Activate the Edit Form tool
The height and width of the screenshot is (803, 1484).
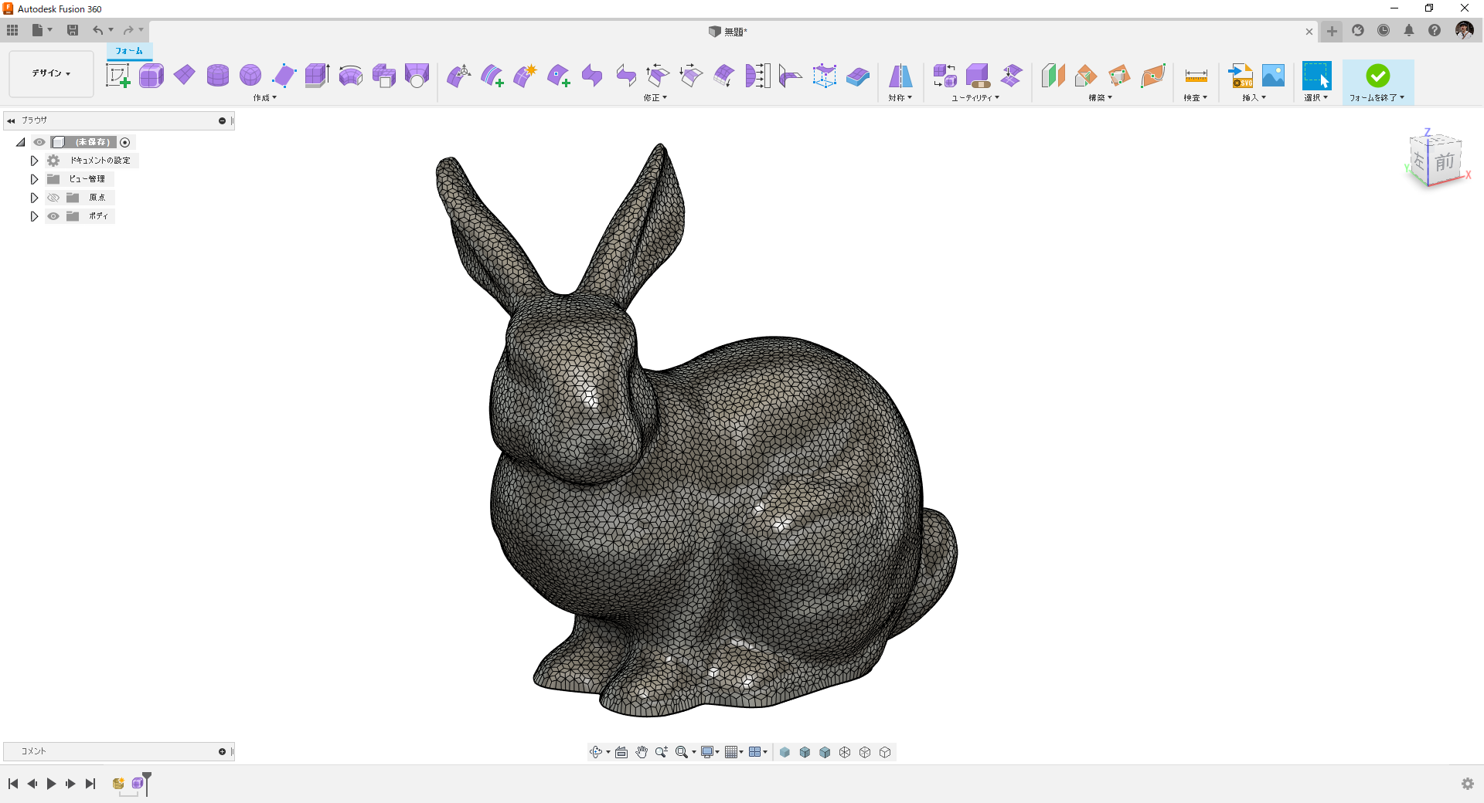[x=459, y=76]
